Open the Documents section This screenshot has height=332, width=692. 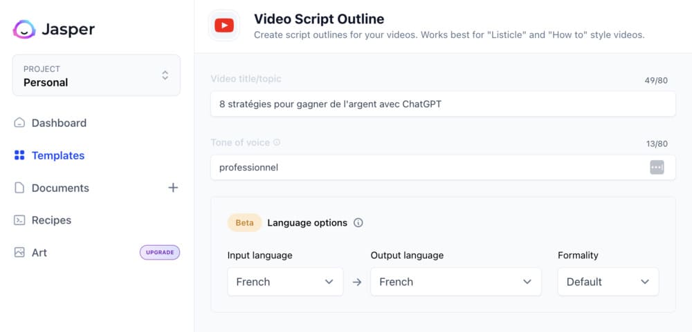point(60,188)
